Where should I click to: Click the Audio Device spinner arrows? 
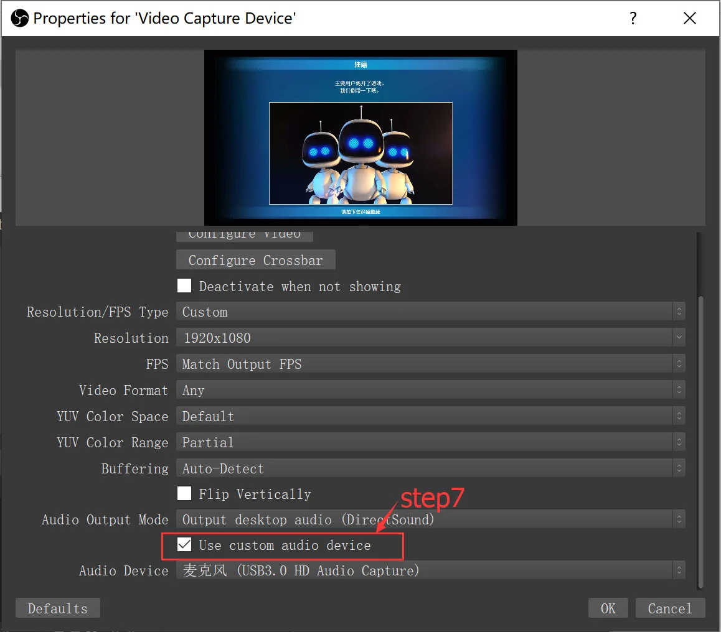(x=679, y=570)
